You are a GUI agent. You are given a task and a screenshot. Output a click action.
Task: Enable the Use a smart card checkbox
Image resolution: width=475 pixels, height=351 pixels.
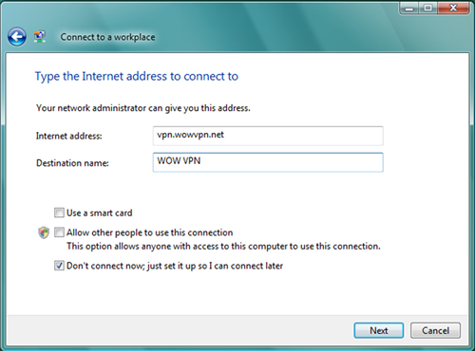[59, 212]
